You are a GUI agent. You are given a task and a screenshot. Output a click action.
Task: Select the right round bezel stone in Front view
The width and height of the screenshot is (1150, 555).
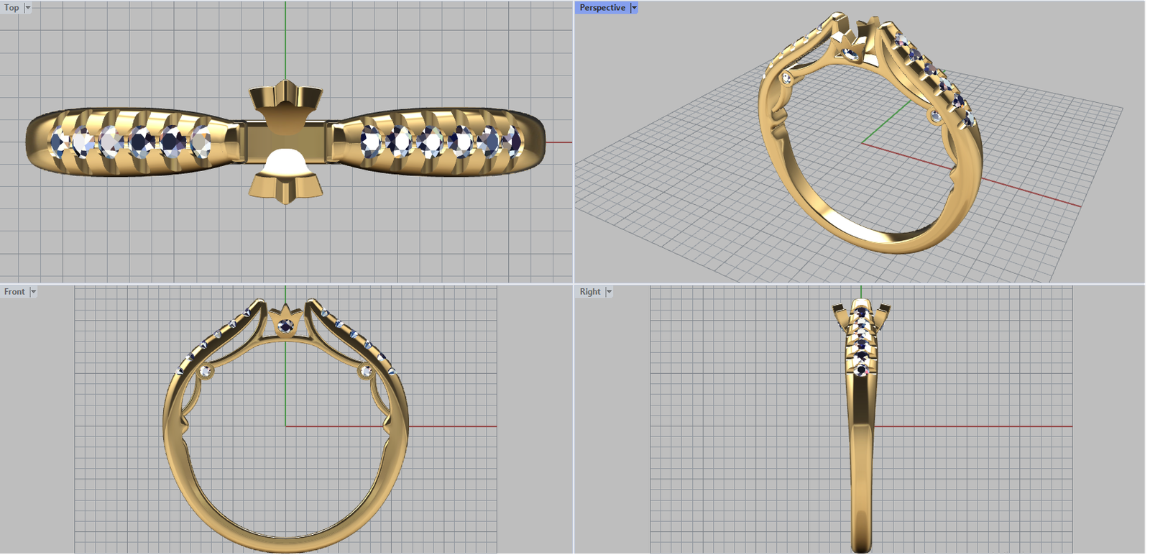point(366,372)
